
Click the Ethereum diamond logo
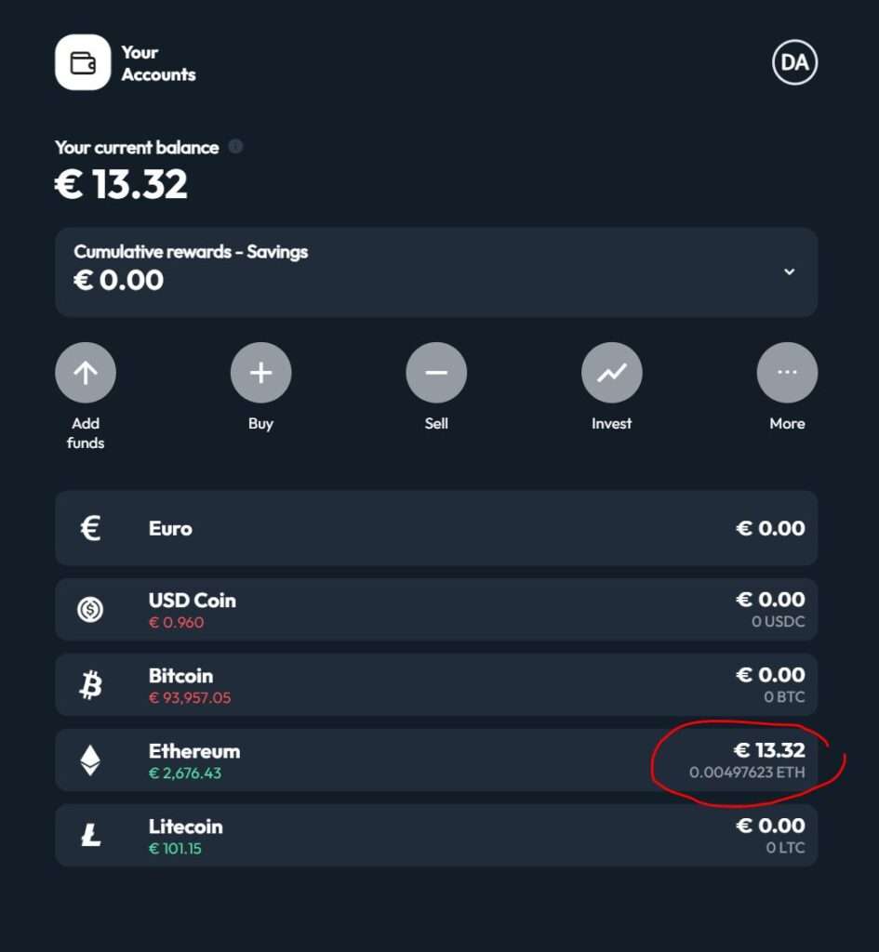pos(90,760)
